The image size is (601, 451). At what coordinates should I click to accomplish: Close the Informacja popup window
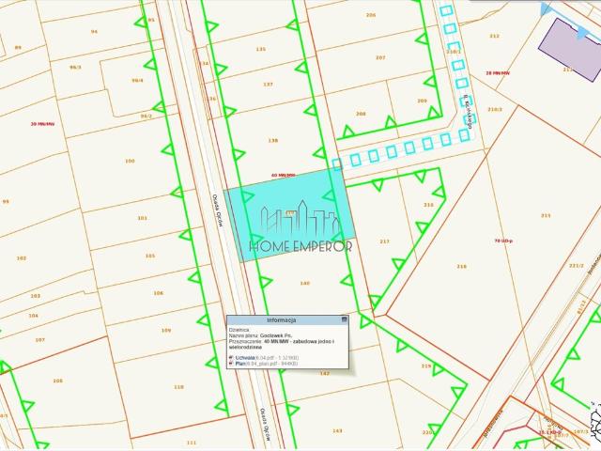[x=345, y=319]
